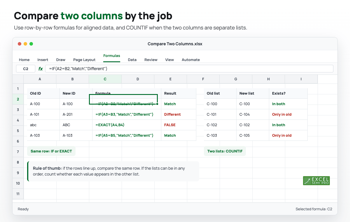Click the Two lists: COUNTIF label
This screenshot has width=350, height=222.
coord(225,151)
